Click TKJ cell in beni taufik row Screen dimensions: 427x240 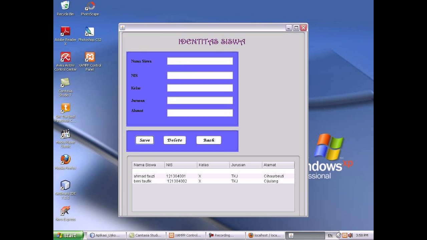pos(246,181)
